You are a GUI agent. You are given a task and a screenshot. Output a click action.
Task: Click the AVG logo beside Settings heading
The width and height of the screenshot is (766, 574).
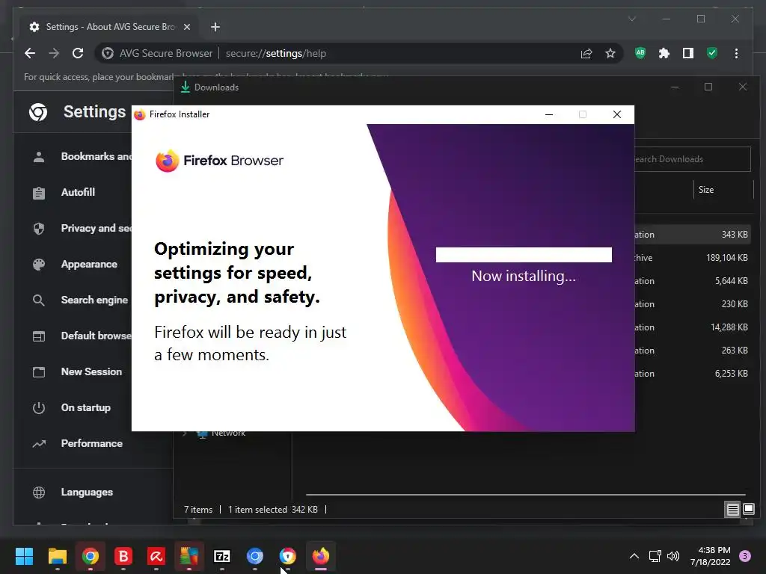(x=38, y=112)
